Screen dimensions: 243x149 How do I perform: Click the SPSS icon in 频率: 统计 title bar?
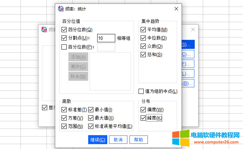pyautogui.click(x=61, y=9)
